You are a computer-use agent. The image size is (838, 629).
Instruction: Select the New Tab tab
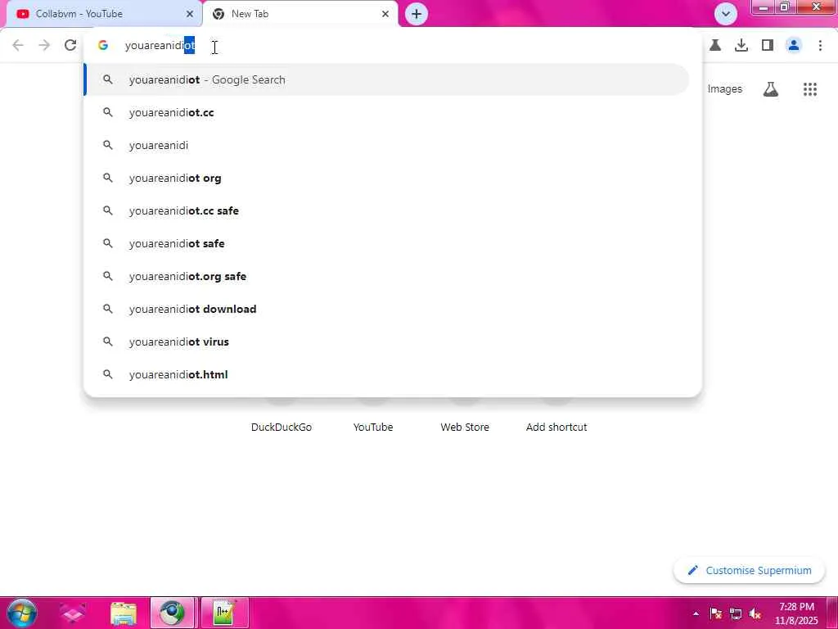pyautogui.click(x=300, y=14)
